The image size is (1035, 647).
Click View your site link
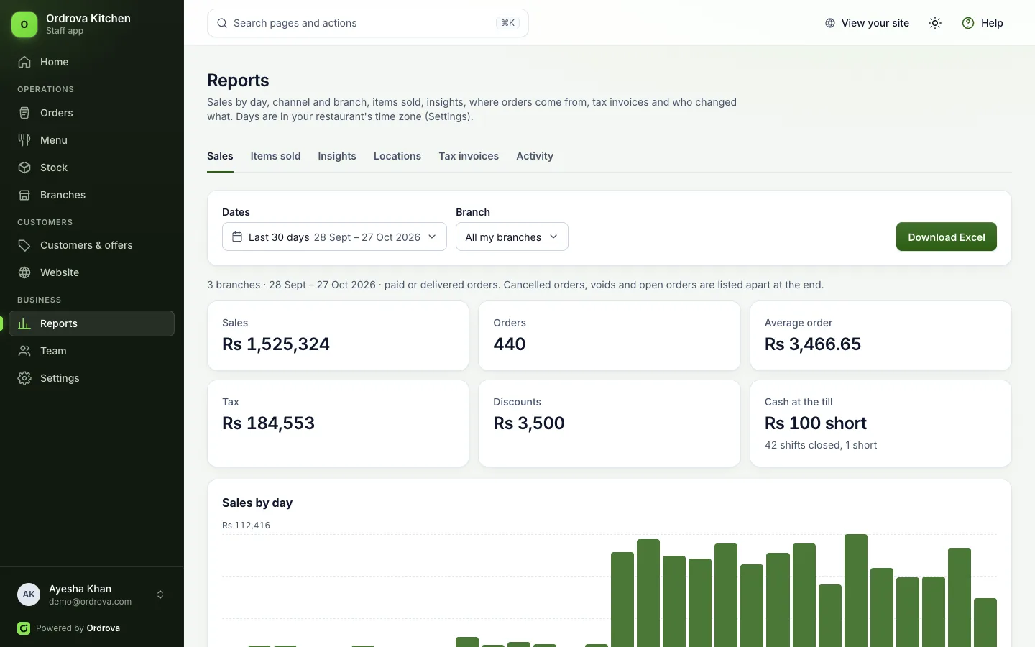[x=867, y=23]
